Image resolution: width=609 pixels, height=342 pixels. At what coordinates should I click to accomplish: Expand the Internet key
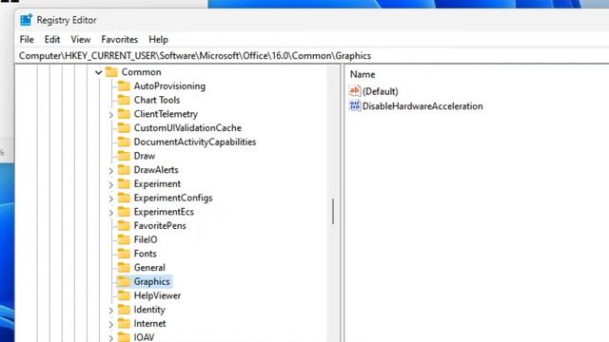coord(110,324)
